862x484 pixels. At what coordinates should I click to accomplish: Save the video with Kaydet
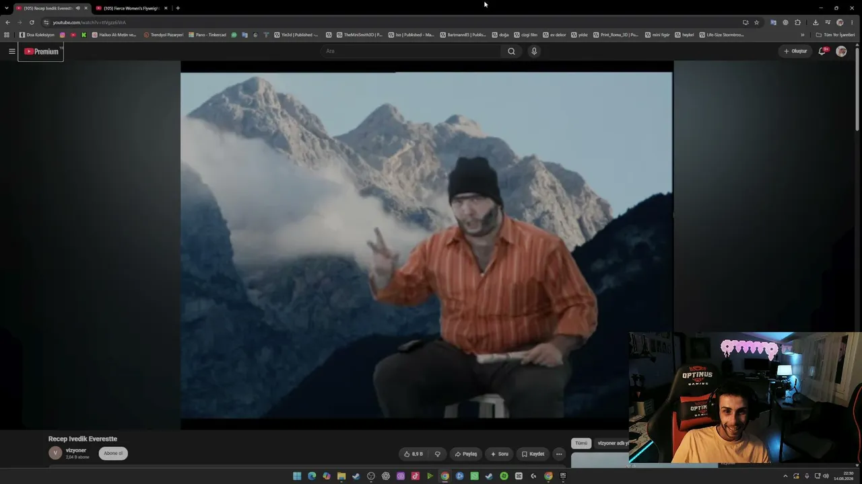click(x=533, y=454)
